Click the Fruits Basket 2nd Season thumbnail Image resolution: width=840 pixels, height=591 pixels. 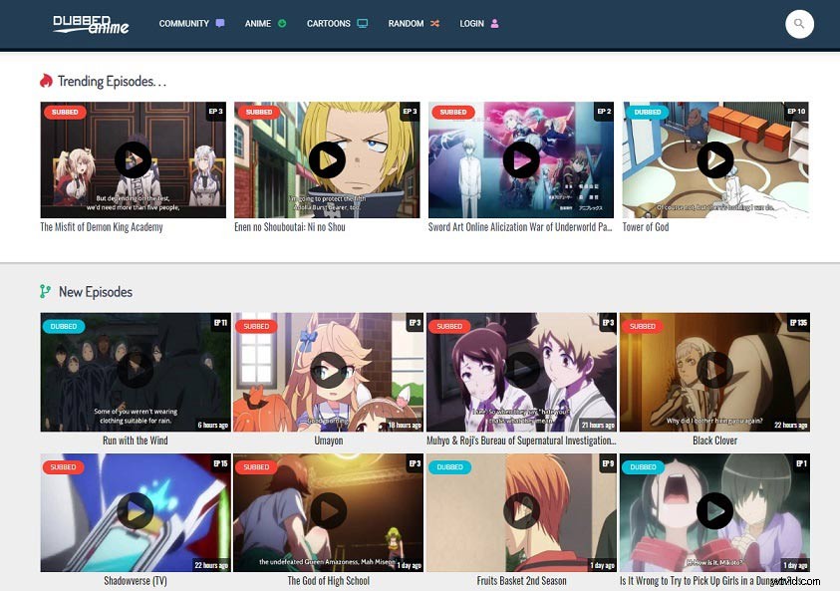point(520,512)
